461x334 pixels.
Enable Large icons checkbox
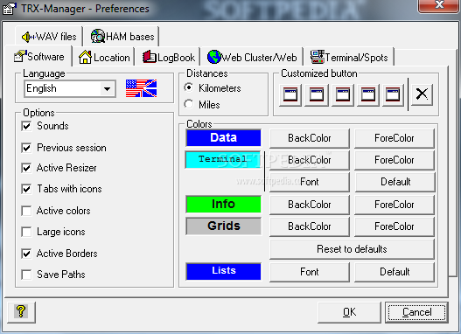click(26, 232)
